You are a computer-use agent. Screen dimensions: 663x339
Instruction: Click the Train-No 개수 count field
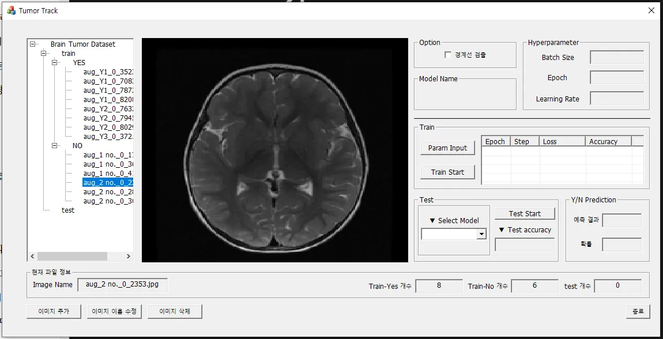coord(534,286)
